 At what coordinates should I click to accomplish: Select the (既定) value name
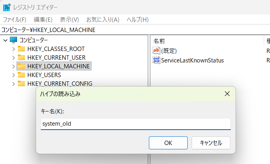tap(169, 51)
